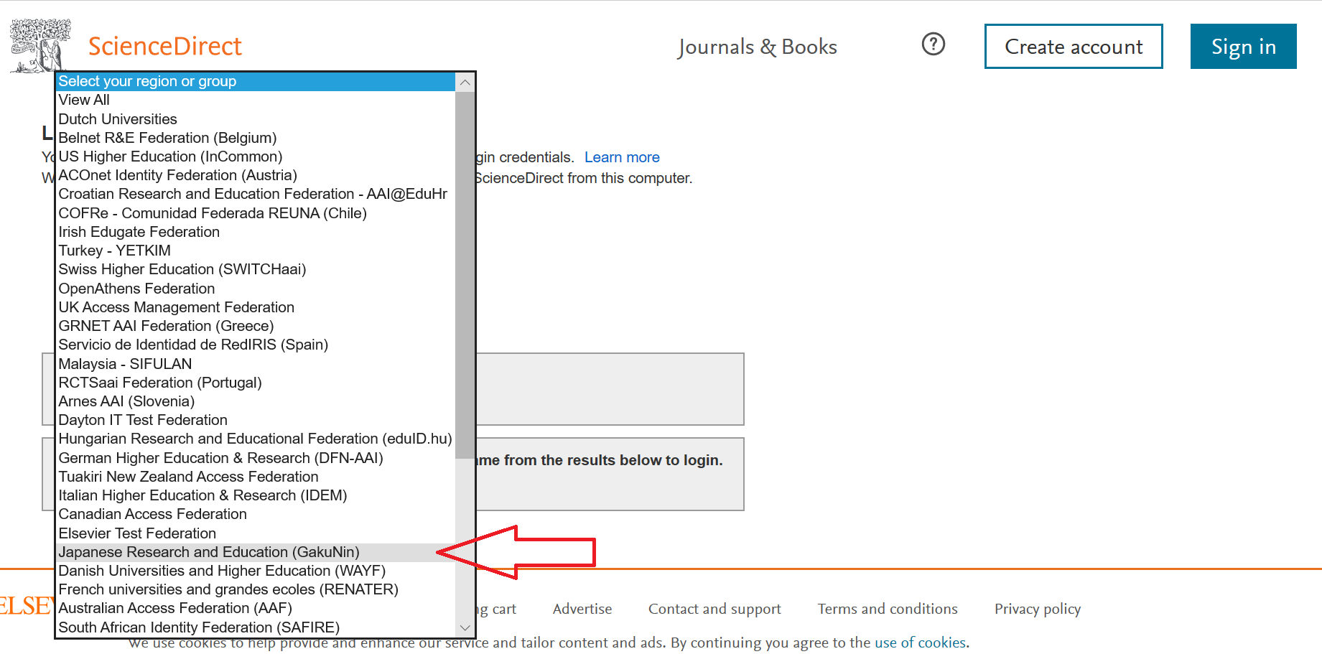Click the scroll down arrow in dropdown list
Viewport: 1322px width, 654px height.
point(465,627)
